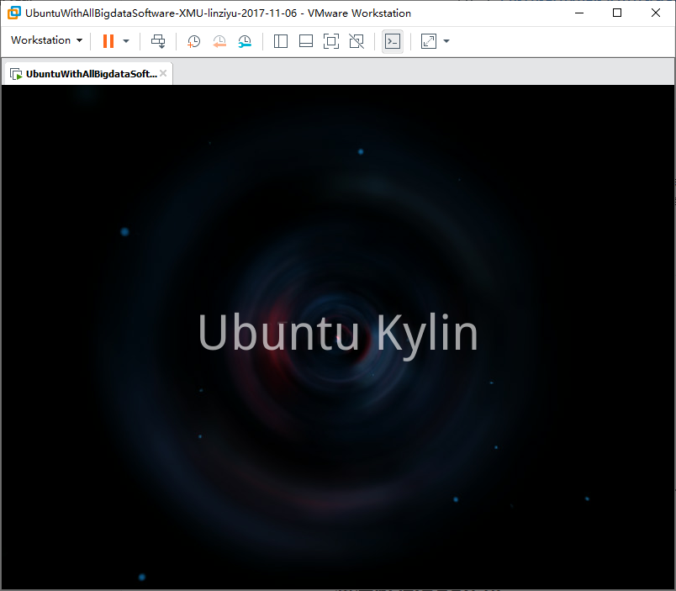Toggle the console view button
This screenshot has width=676, height=591.
[x=393, y=41]
